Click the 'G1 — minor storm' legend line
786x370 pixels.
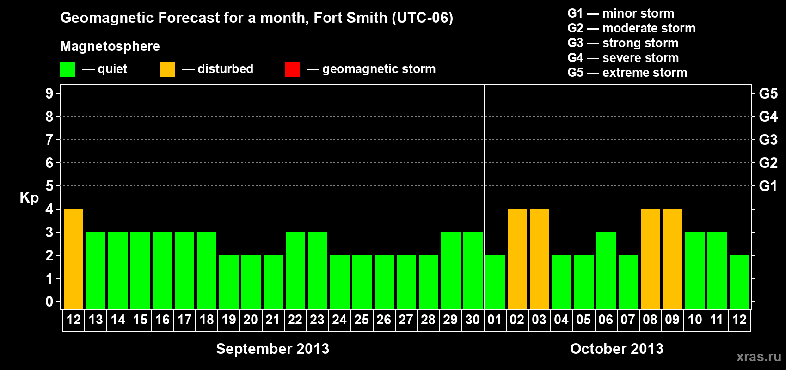(x=621, y=13)
